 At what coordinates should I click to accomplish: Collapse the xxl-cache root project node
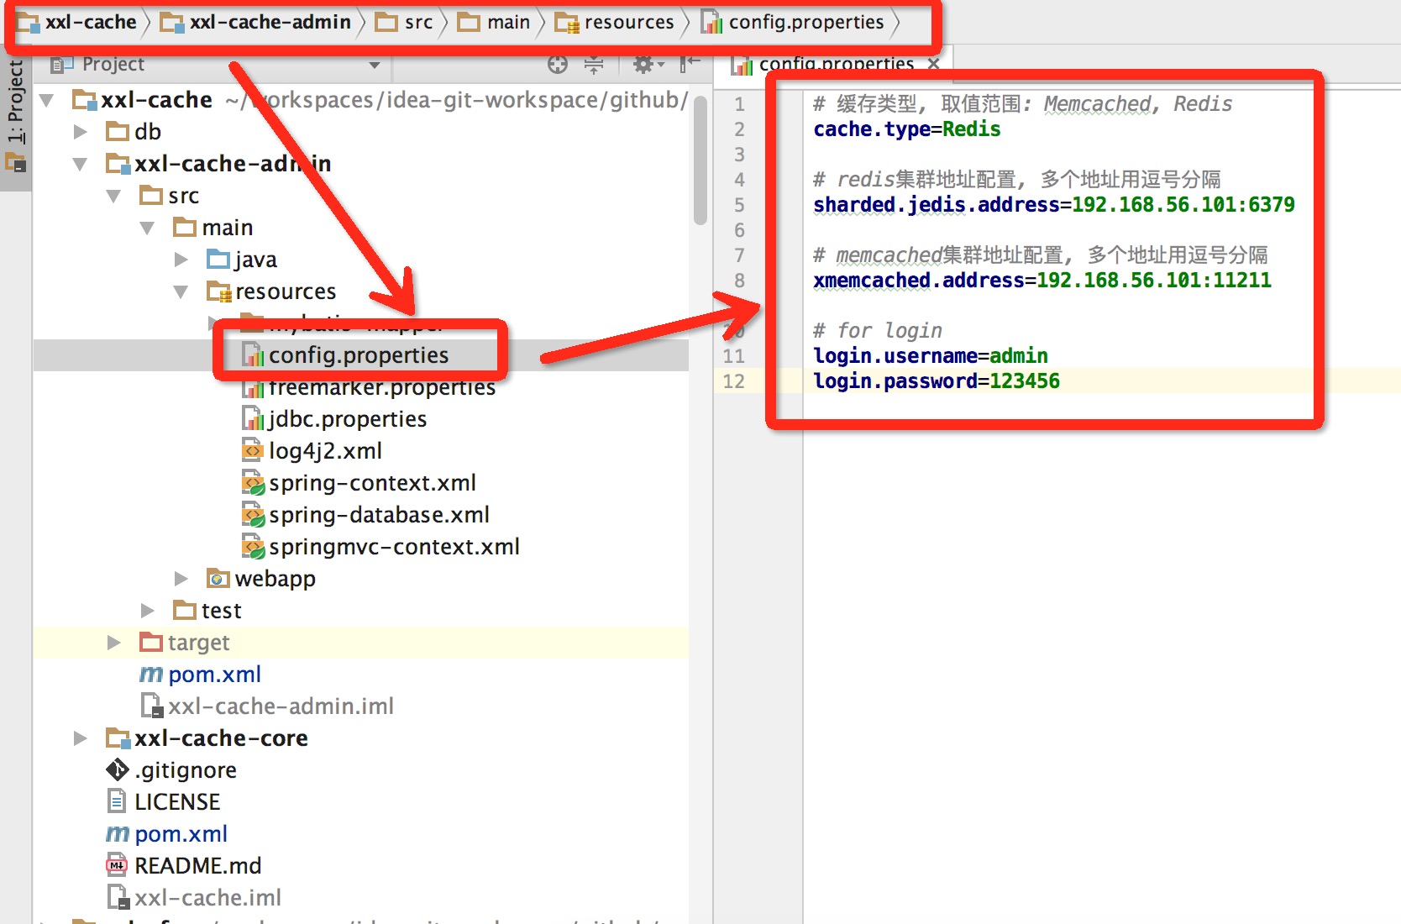pos(47,101)
